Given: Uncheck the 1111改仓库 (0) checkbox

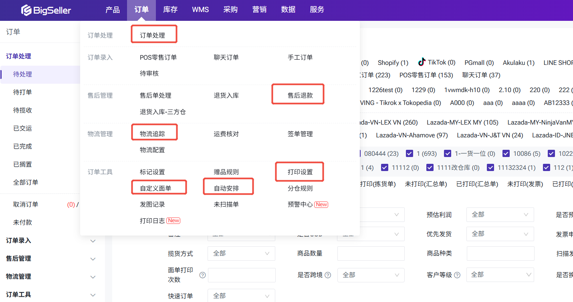Looking at the screenshot, I should pos(430,167).
